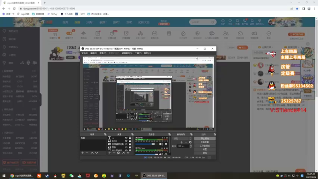318x179 pixels.
Task: Open Chrome tab search chevron
Action: click(x=291, y=2)
